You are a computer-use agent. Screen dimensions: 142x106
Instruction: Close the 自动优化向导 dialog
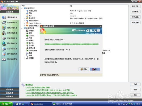click(101, 26)
